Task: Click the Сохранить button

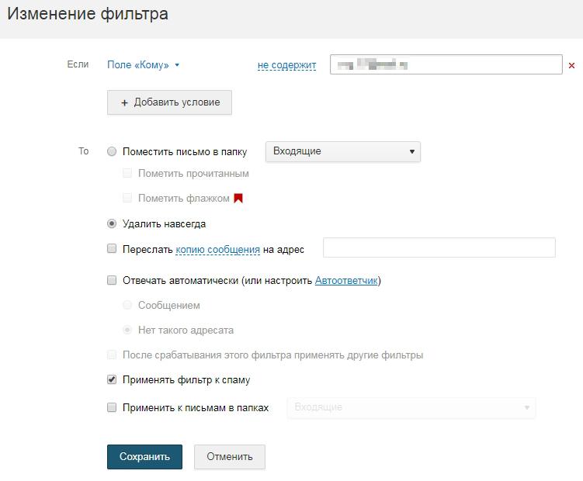Action: [144, 456]
